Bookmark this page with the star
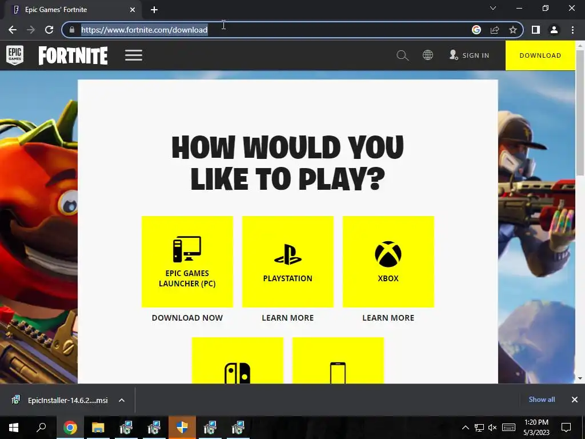585x439 pixels. (513, 30)
